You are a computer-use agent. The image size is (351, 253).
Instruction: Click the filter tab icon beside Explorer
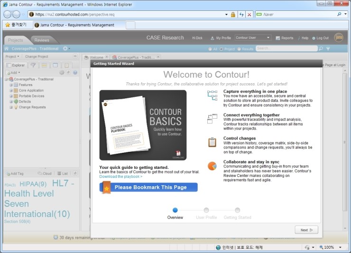click(x=33, y=65)
